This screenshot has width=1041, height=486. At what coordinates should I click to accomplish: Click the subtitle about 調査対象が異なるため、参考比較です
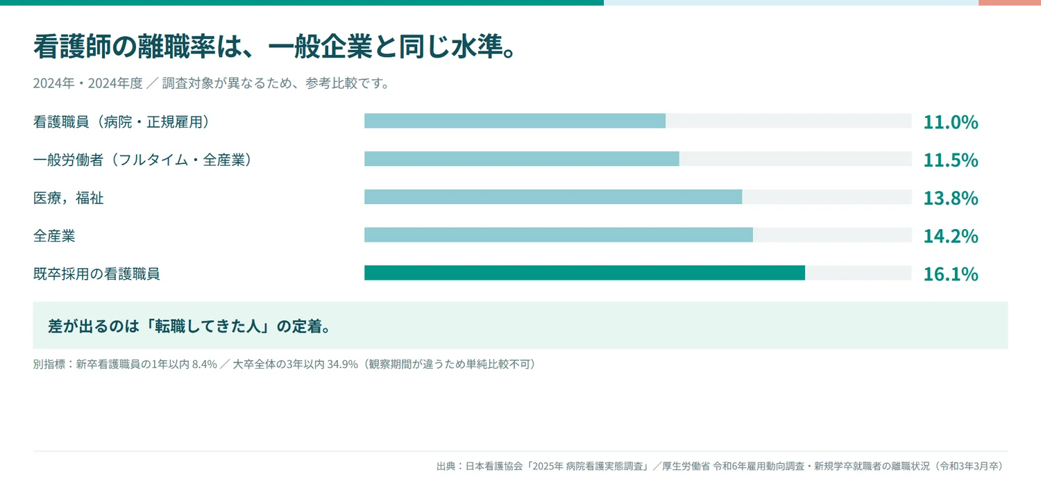pyautogui.click(x=211, y=83)
